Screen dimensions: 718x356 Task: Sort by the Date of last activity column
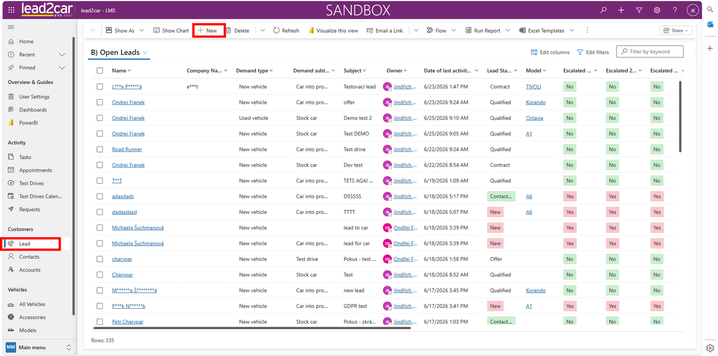pos(451,70)
